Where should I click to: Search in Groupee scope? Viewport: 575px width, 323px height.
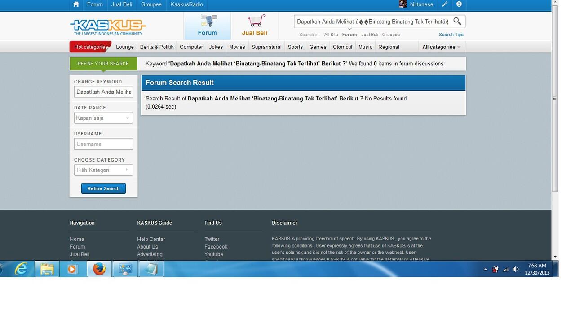[391, 35]
